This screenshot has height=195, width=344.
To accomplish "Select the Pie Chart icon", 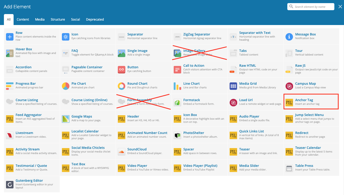I will point(66,86).
